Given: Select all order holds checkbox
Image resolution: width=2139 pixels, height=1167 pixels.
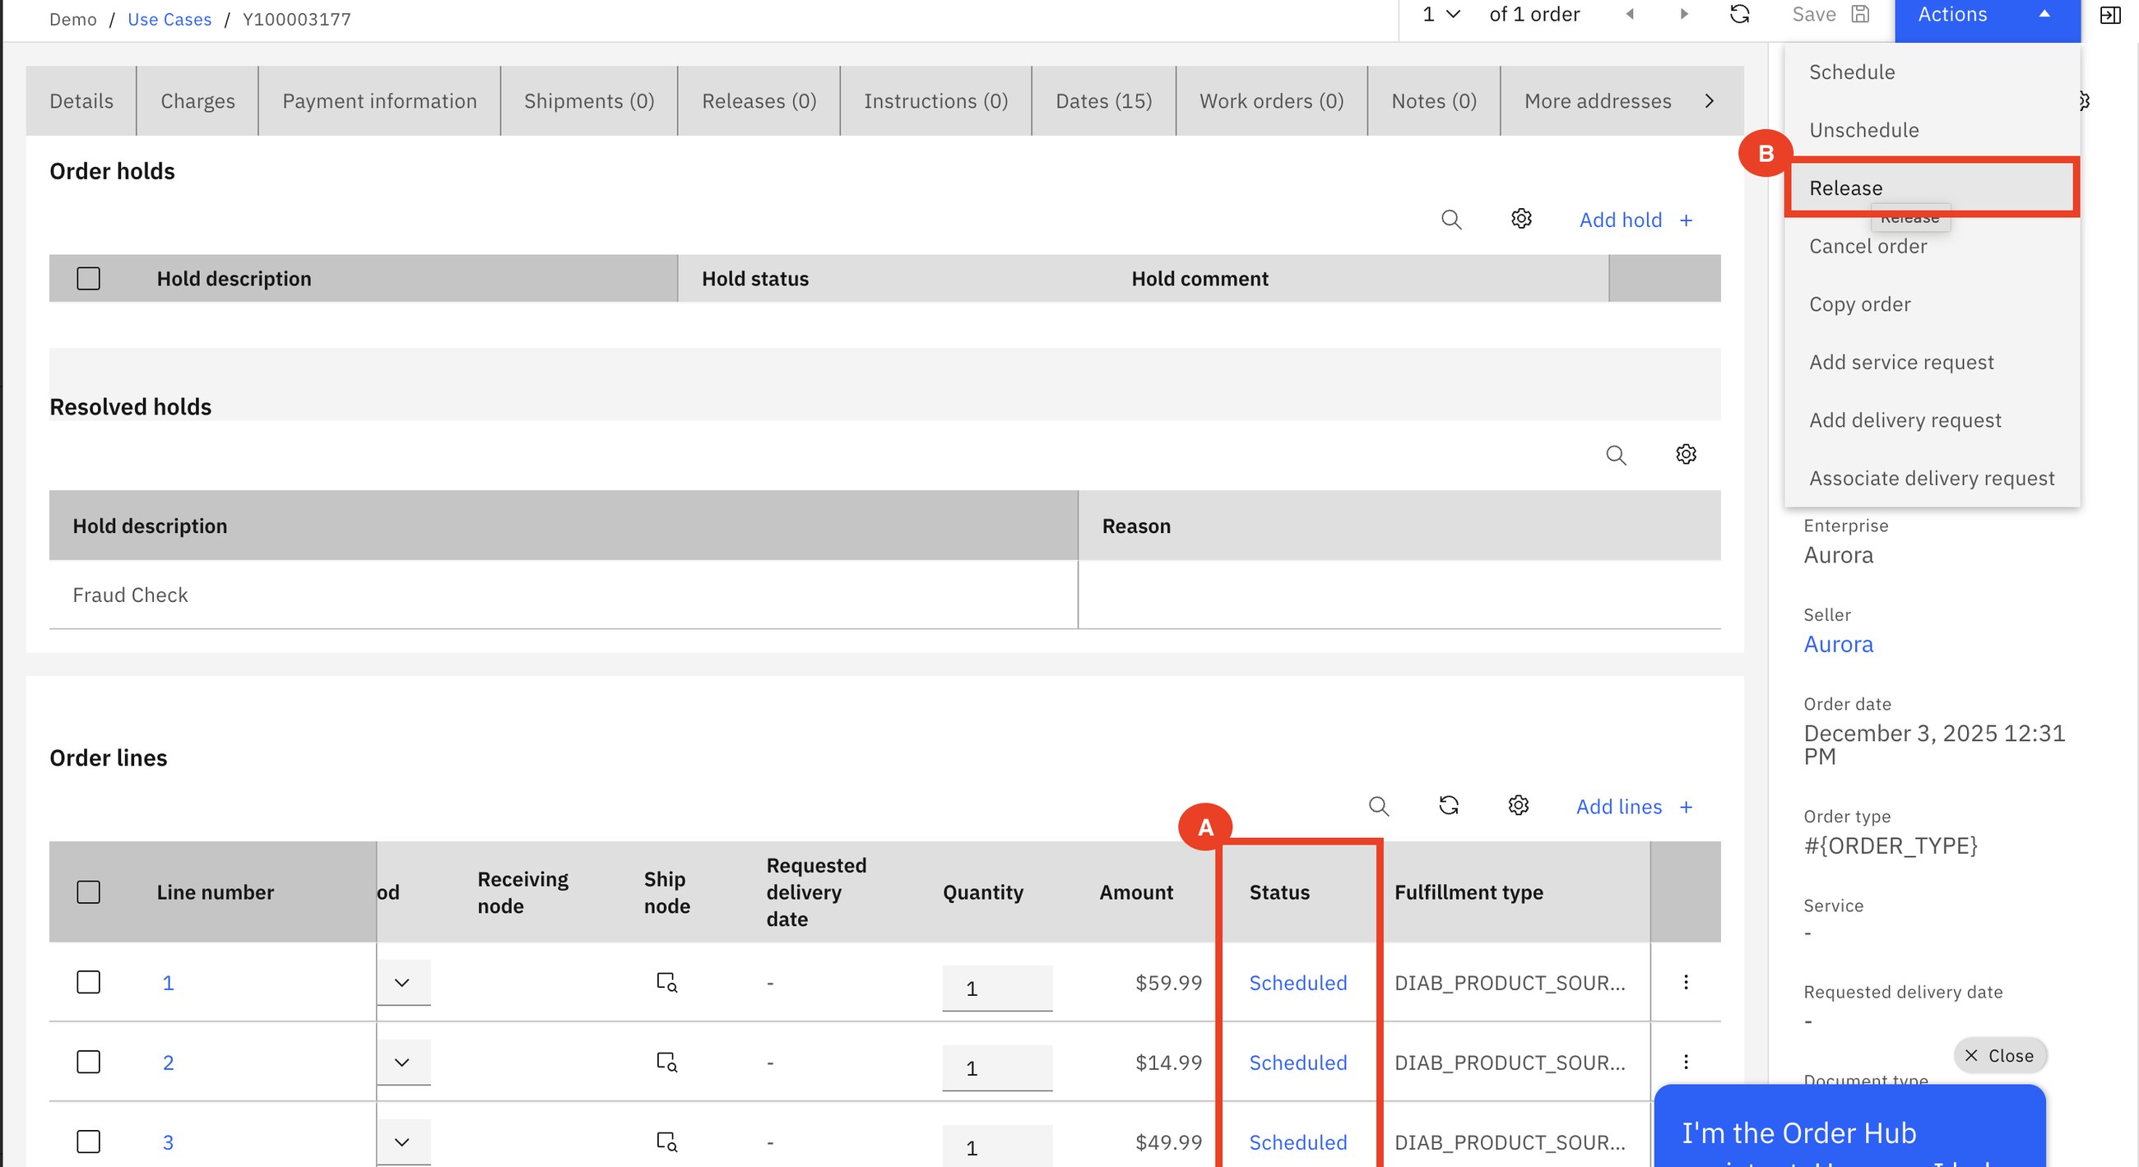Looking at the screenshot, I should click(x=88, y=278).
